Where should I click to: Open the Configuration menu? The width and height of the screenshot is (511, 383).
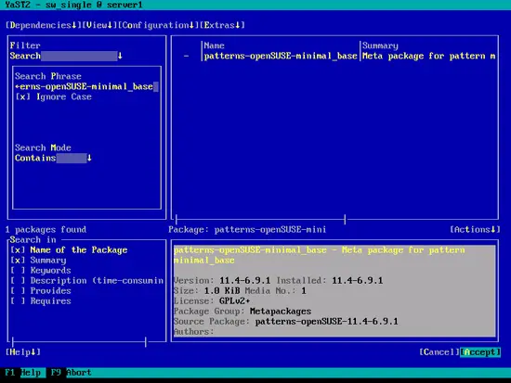(x=158, y=25)
